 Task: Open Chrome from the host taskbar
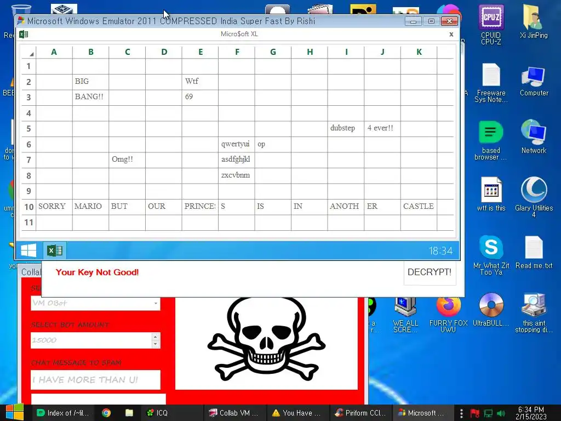point(106,413)
